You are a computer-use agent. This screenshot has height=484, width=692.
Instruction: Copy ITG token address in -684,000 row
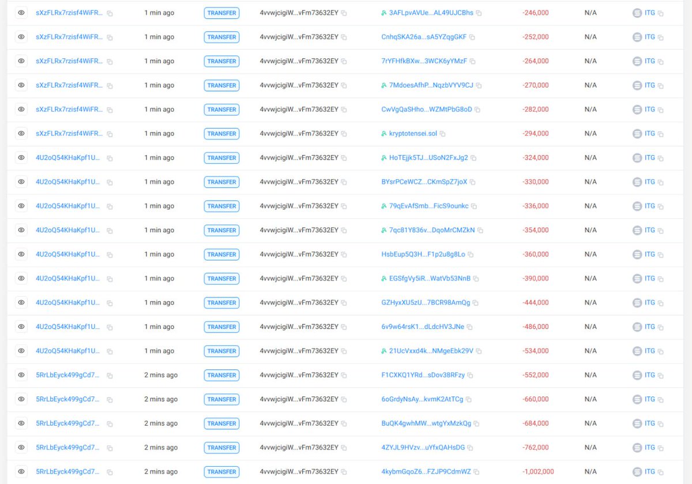tap(661, 424)
